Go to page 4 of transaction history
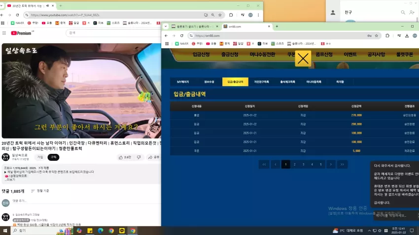Screen dimensions: 419x235 pos(312,164)
